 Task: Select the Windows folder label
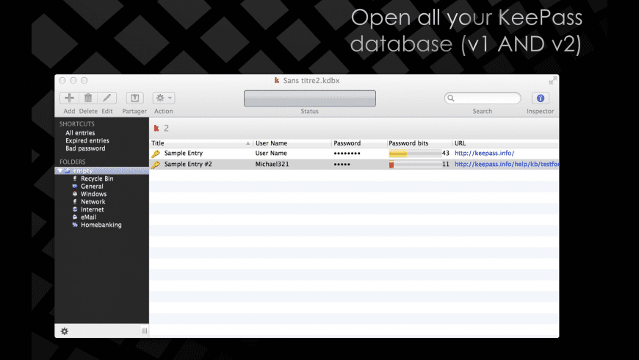[93, 194]
